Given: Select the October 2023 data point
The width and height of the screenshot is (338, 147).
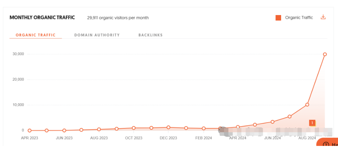Looking at the screenshot, I should 134,128.
